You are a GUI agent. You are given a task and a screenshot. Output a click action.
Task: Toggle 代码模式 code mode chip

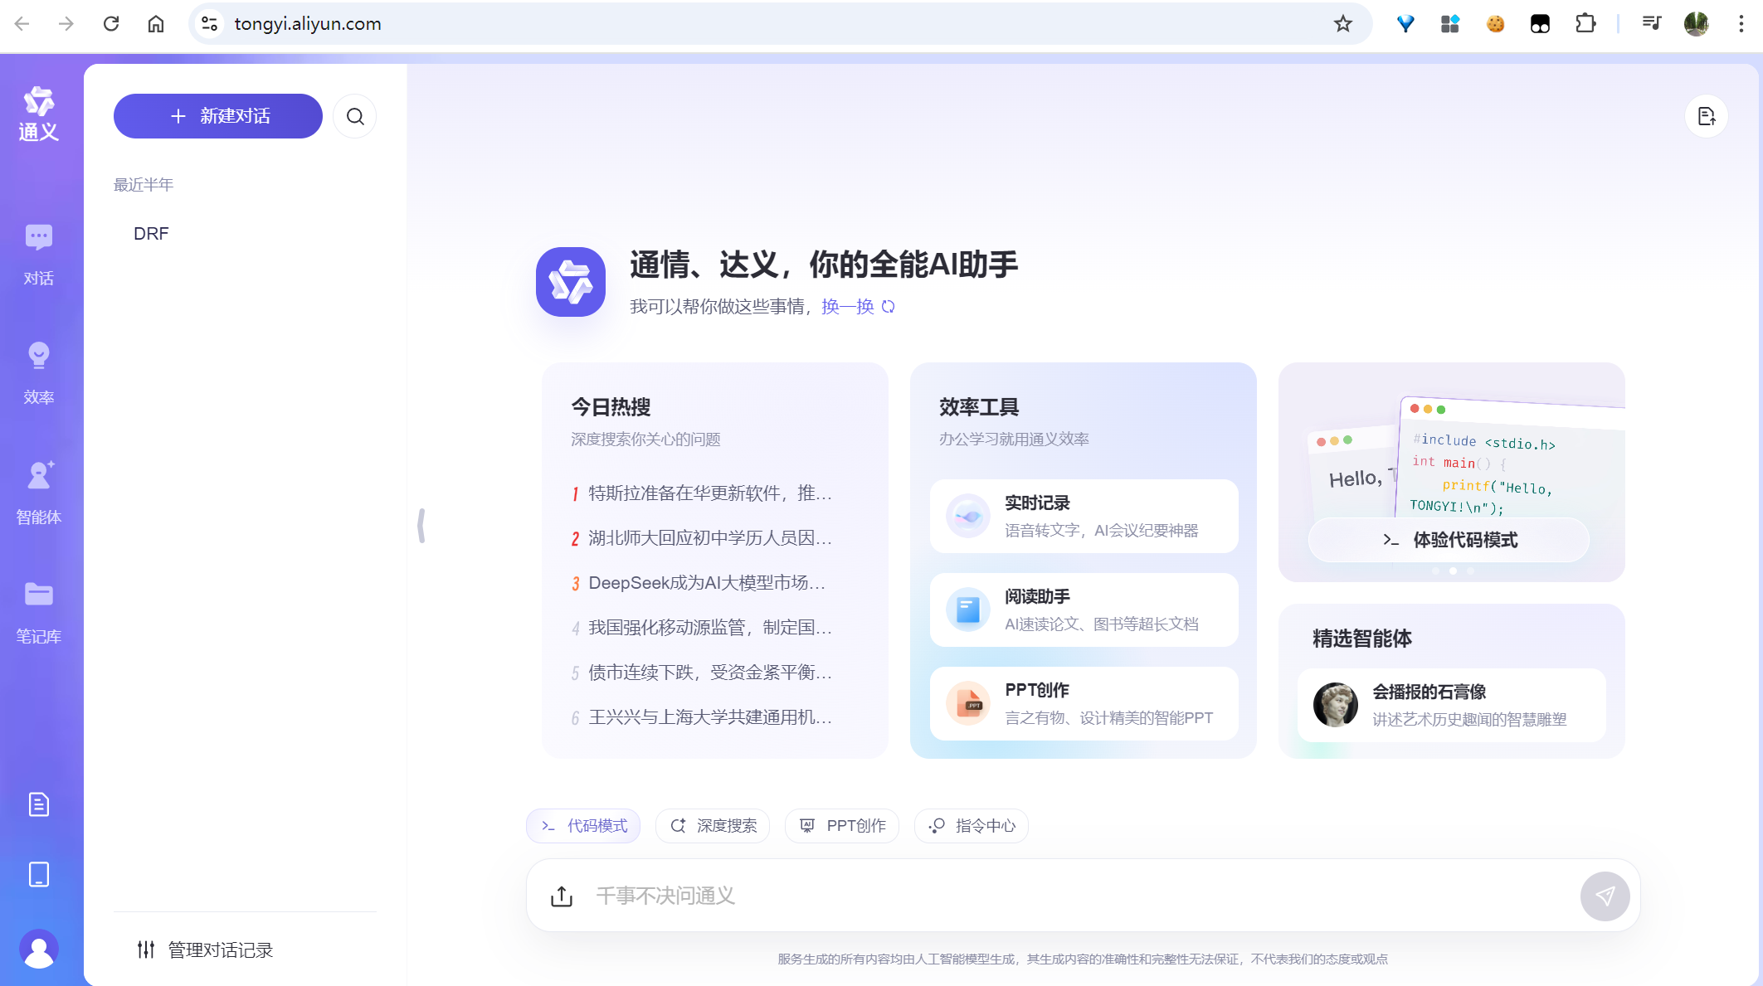click(583, 826)
